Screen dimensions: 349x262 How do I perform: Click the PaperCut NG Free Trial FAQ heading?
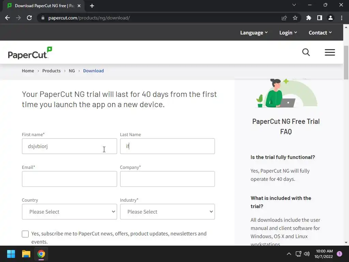(x=286, y=126)
